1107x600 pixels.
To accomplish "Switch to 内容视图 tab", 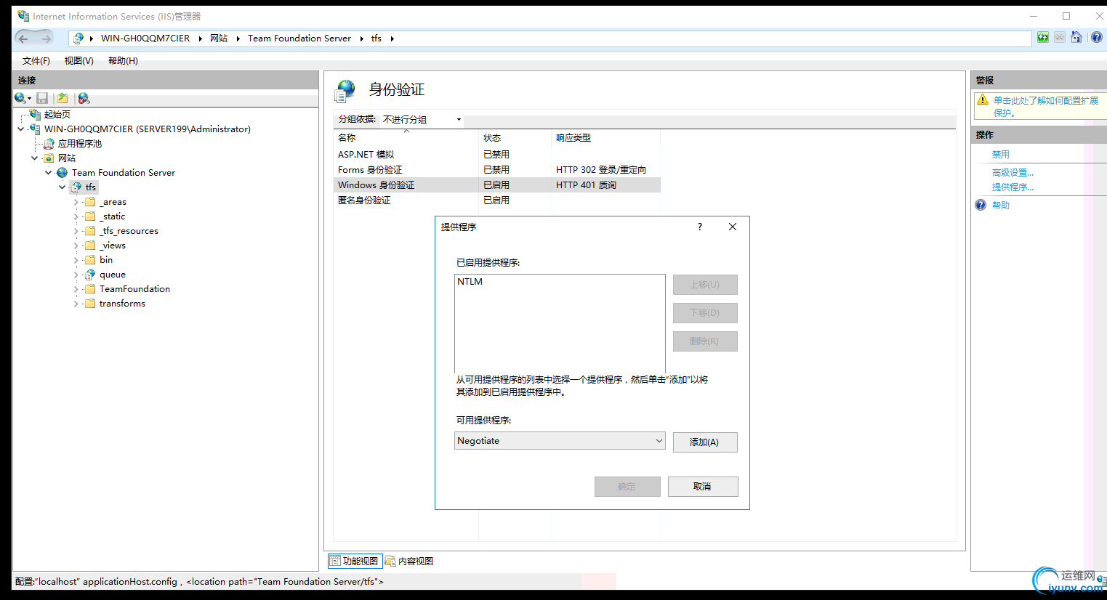I will pos(410,561).
